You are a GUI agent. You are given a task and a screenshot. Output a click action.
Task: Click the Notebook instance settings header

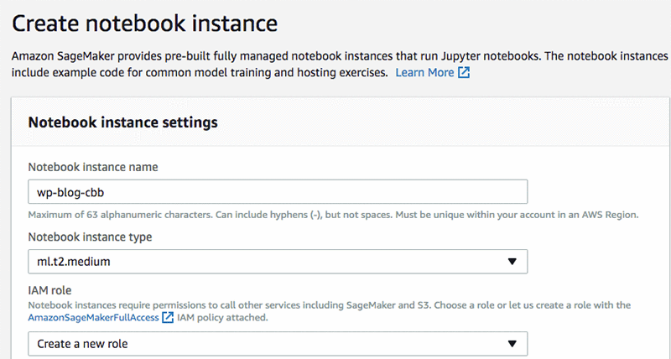tap(122, 122)
